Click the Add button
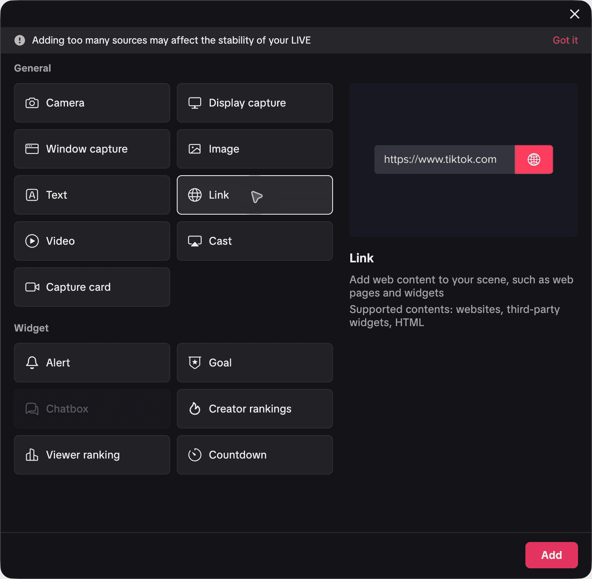The image size is (592, 579). [x=552, y=555]
